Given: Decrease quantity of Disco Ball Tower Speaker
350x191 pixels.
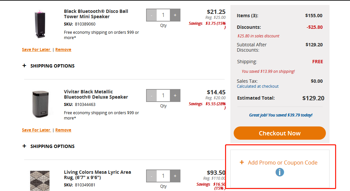Looking at the screenshot, I should click(152, 15).
